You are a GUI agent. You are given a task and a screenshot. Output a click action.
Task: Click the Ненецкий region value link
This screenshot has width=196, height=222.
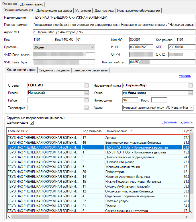click(x=36, y=93)
